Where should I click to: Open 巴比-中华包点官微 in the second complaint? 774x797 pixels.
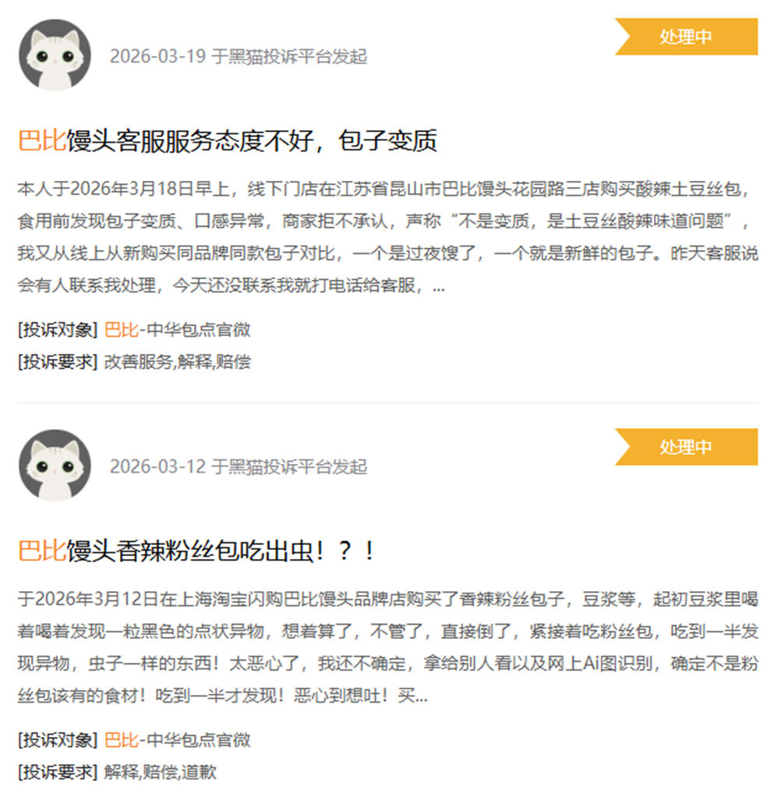177,740
